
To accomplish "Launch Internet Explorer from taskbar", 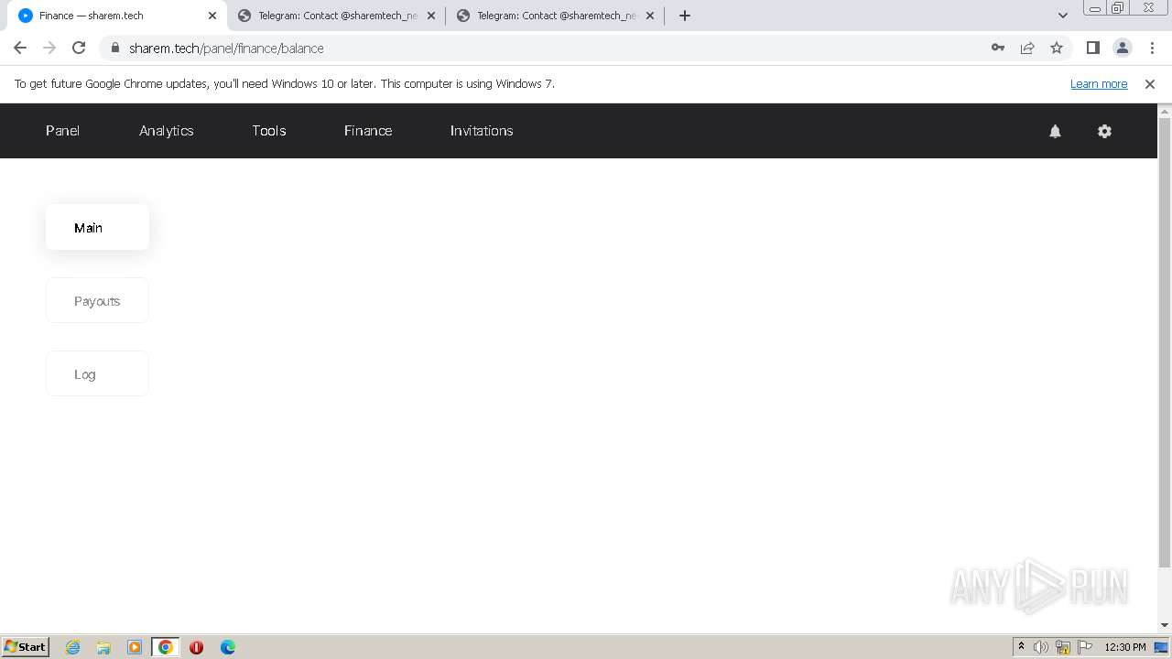I will pos(72,647).
